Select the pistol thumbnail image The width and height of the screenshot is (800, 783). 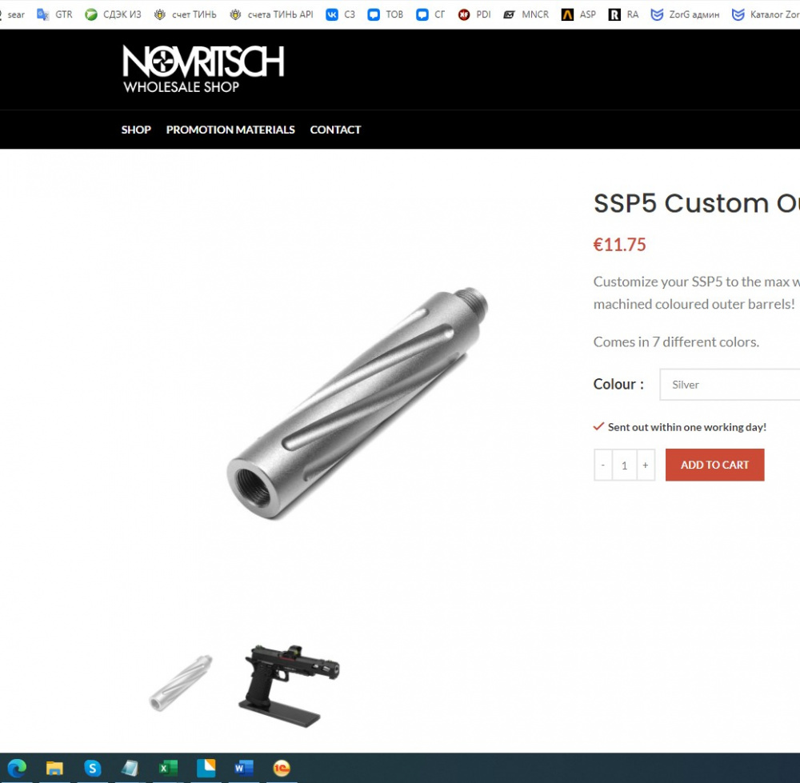coord(289,685)
